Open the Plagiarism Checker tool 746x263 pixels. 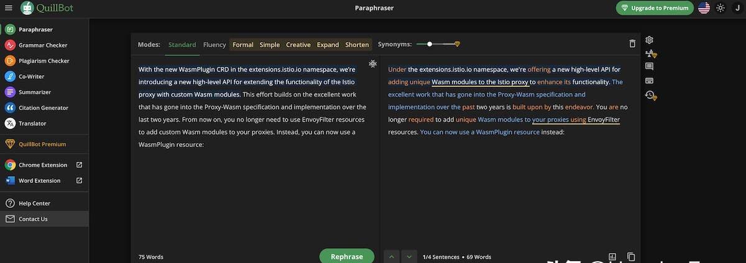44,61
